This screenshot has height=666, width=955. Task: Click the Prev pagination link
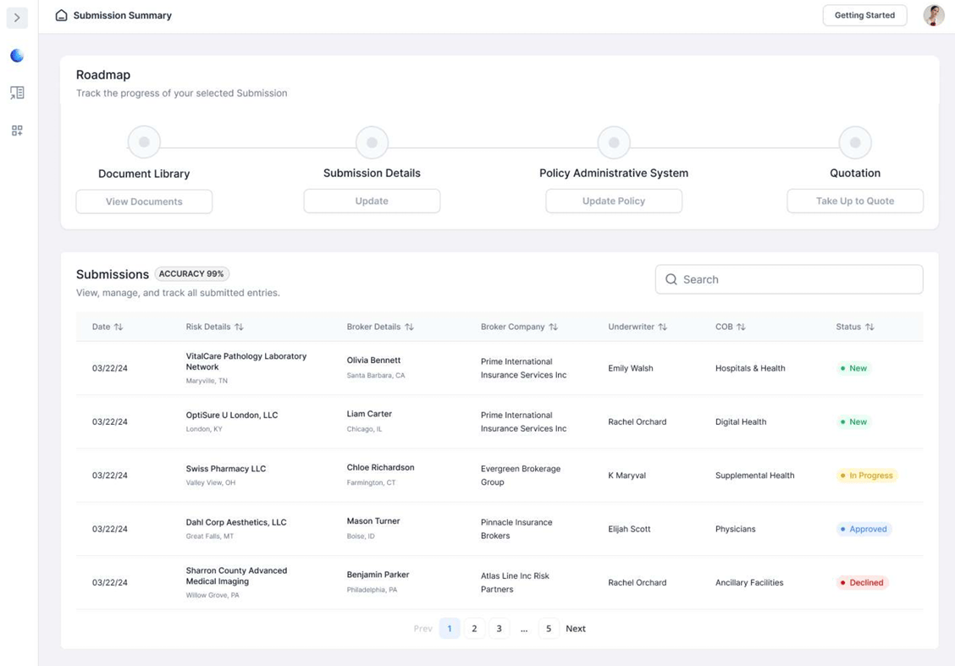(x=422, y=628)
